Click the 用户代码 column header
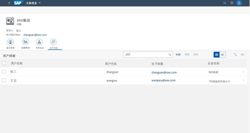The width and height of the screenshot is (250, 133). tap(111, 64)
